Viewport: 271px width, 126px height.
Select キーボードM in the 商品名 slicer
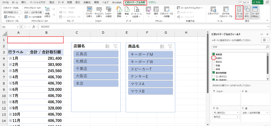150,54
